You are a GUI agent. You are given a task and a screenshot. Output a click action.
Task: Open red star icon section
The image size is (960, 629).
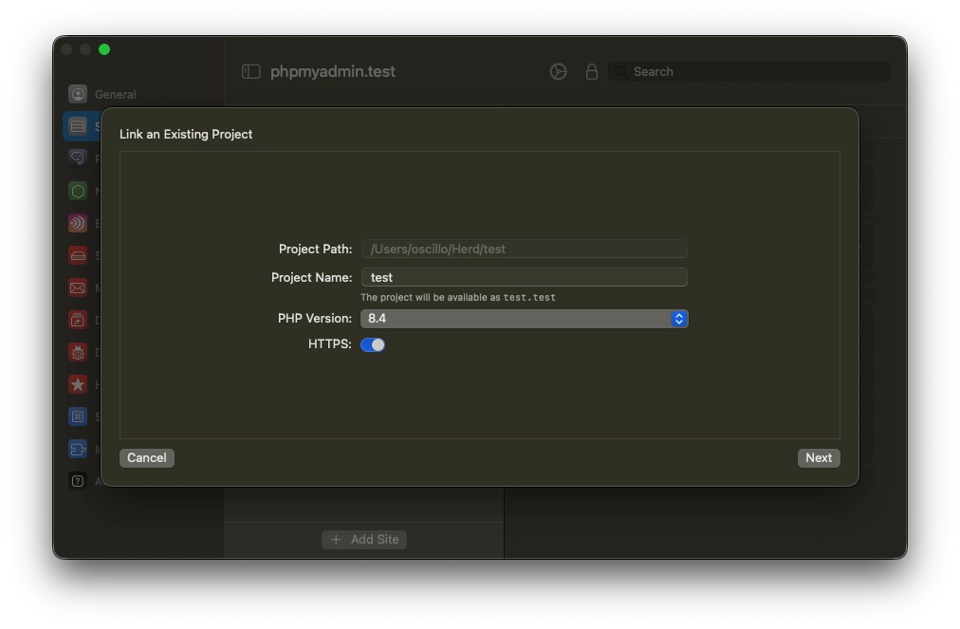point(78,384)
